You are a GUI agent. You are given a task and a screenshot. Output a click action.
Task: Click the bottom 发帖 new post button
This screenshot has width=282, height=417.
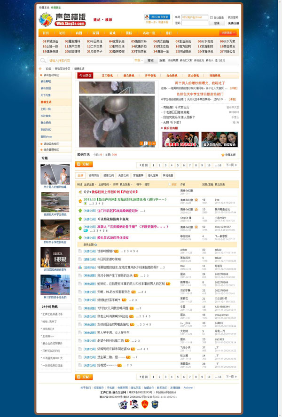[84, 377]
